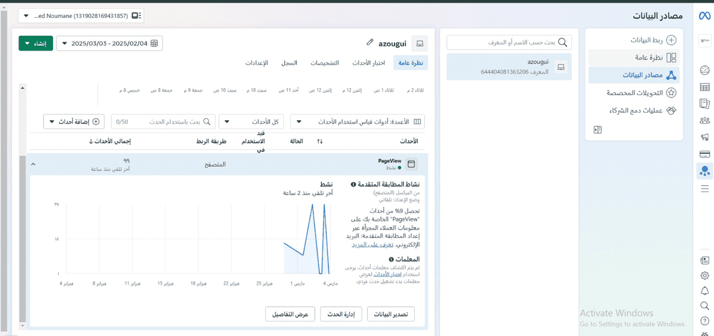Viewport: 714px width, 336px height.
Task: Click the Meta logo icon
Action: click(704, 16)
